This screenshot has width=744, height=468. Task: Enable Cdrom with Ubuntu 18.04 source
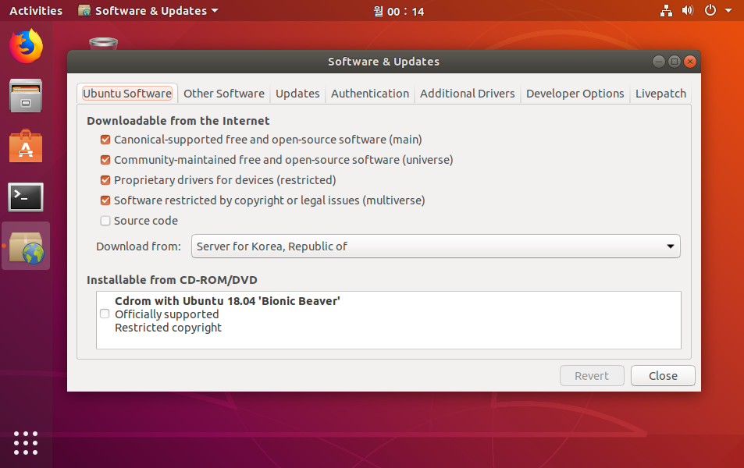pos(105,314)
